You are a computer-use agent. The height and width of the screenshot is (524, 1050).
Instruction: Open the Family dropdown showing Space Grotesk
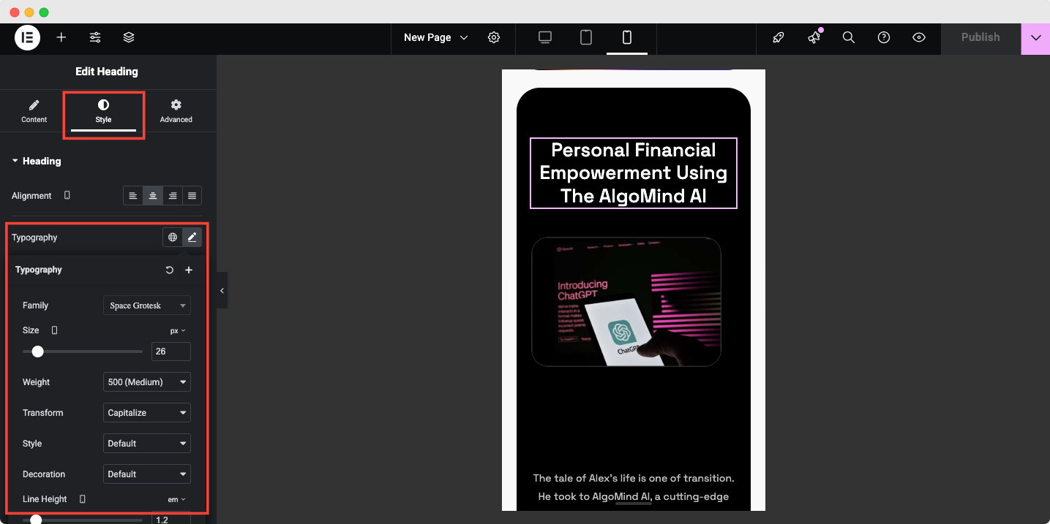pos(146,305)
